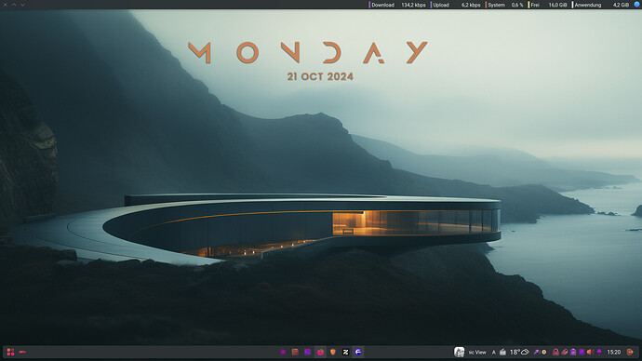This screenshot has height=361, width=642.
Task: Open Firefox from the taskbar
Action: pos(321,352)
